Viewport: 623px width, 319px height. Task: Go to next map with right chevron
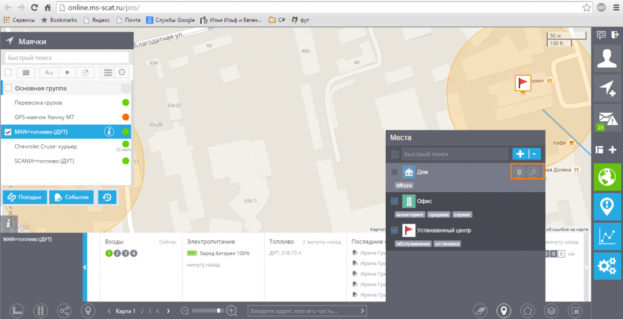[x=169, y=311]
